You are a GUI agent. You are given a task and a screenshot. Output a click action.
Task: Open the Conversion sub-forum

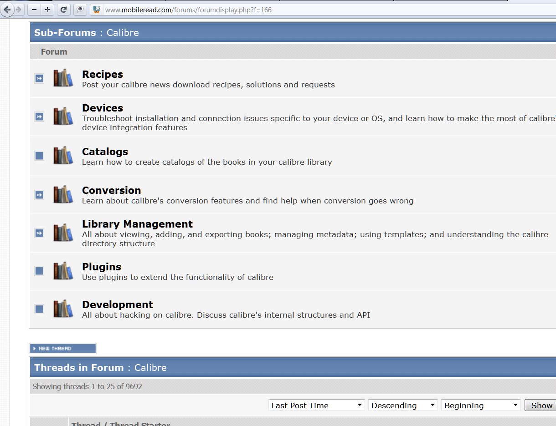(x=111, y=190)
